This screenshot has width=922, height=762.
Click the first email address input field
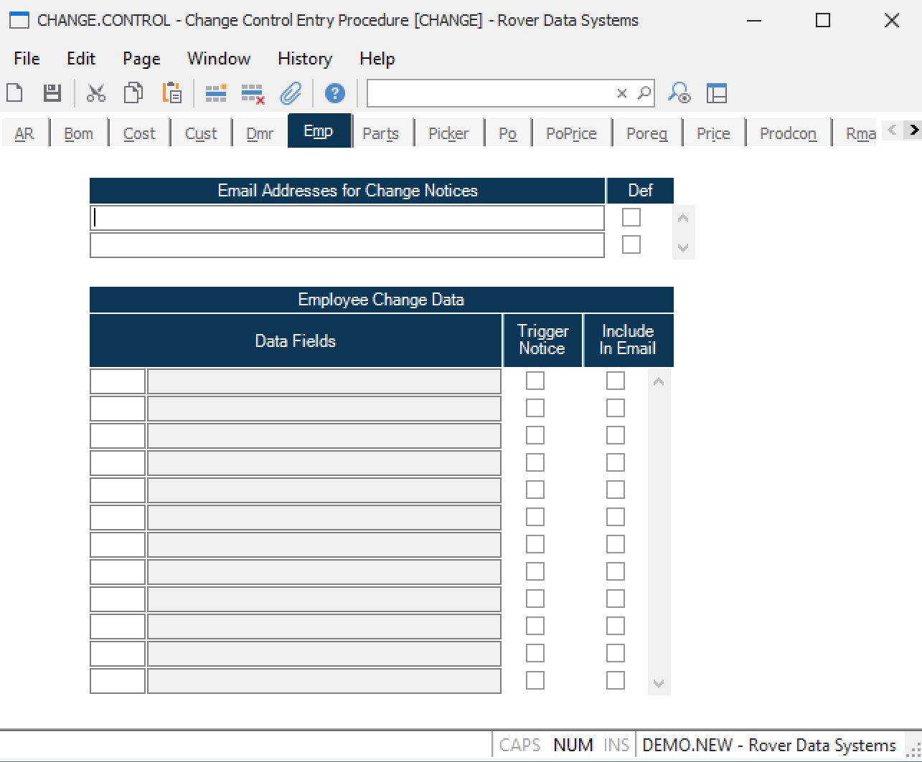coord(347,218)
